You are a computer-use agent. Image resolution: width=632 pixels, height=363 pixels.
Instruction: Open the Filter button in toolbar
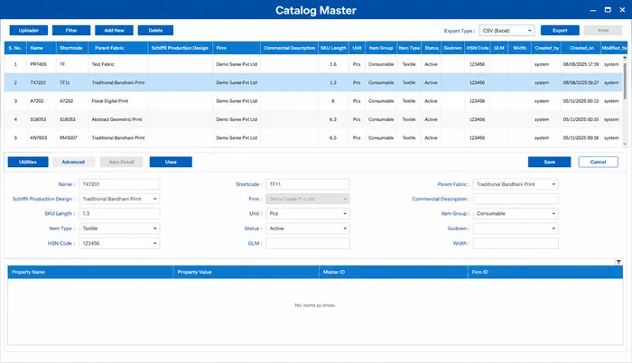point(71,31)
